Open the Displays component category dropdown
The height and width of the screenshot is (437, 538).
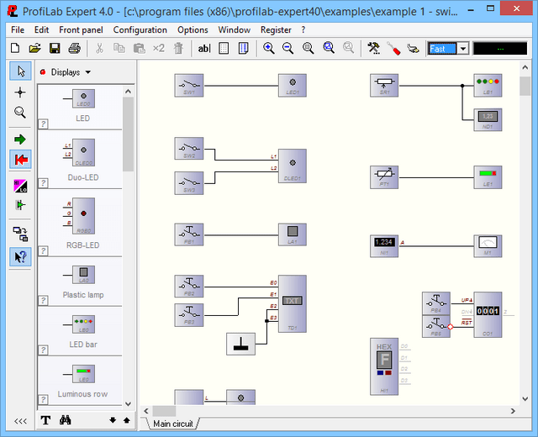point(69,72)
